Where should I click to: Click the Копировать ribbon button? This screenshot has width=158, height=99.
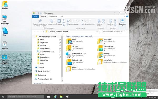pos(52,22)
